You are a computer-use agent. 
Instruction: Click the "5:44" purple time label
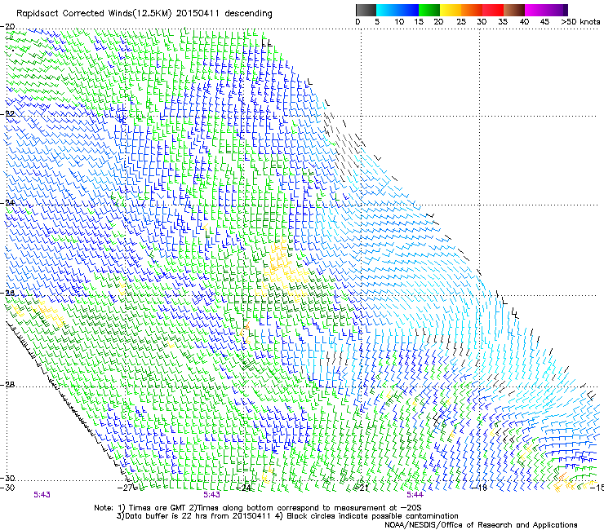pos(415,495)
